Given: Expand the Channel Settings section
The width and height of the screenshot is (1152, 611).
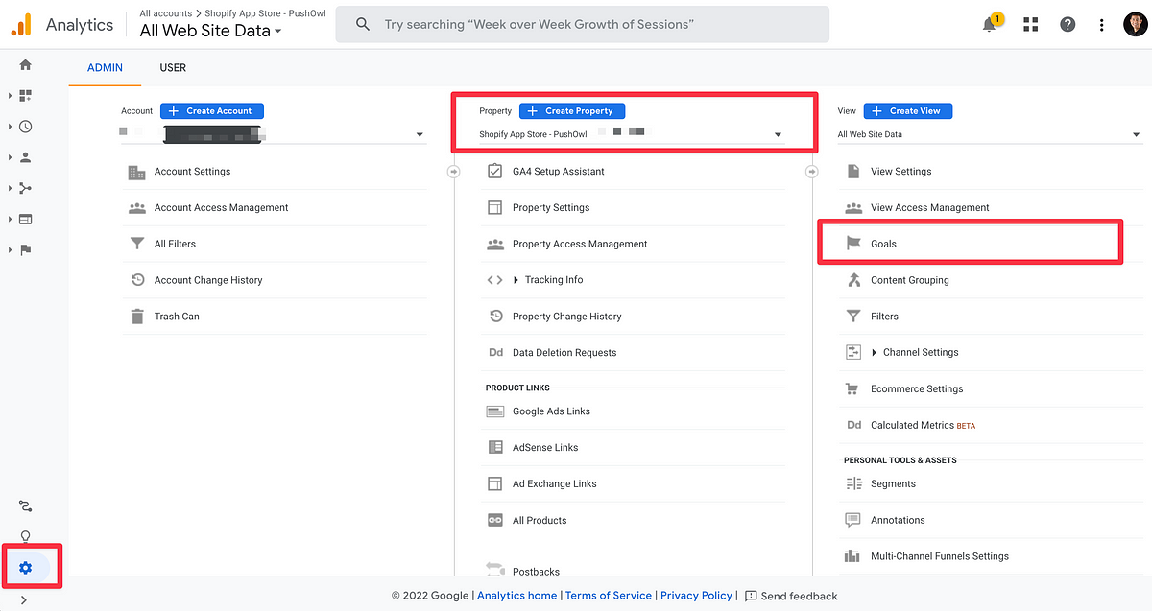Looking at the screenshot, I should tap(914, 353).
